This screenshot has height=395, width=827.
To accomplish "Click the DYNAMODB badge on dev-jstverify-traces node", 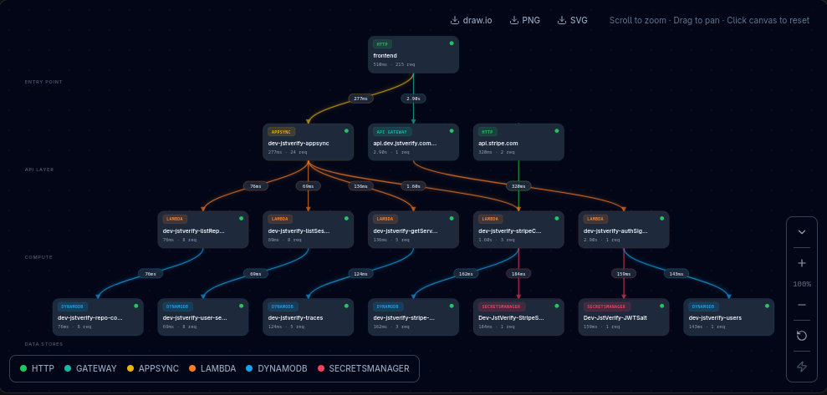I will [283, 306].
